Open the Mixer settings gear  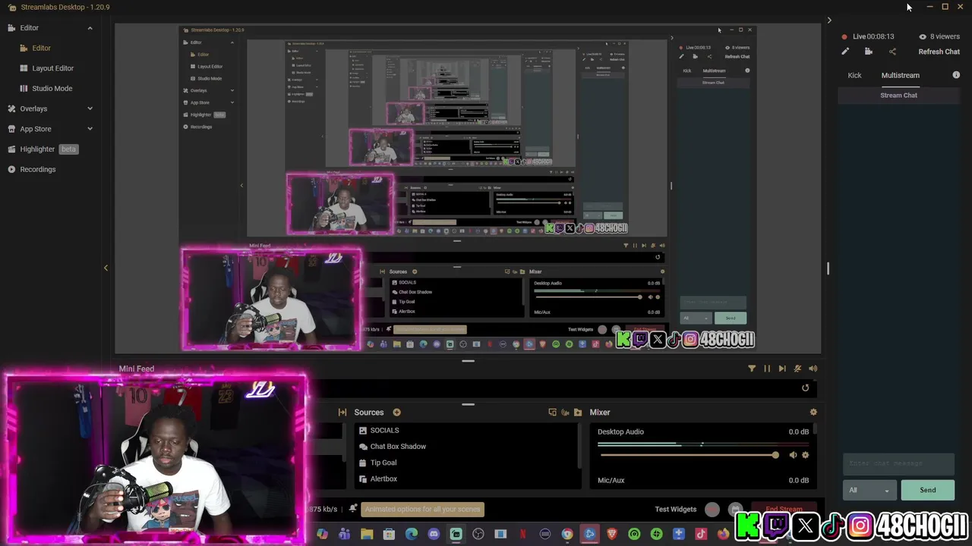pos(813,413)
